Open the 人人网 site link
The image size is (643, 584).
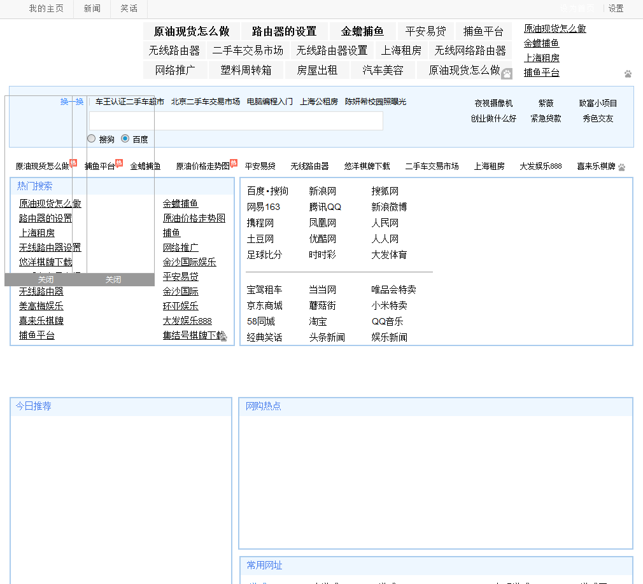pyautogui.click(x=385, y=239)
